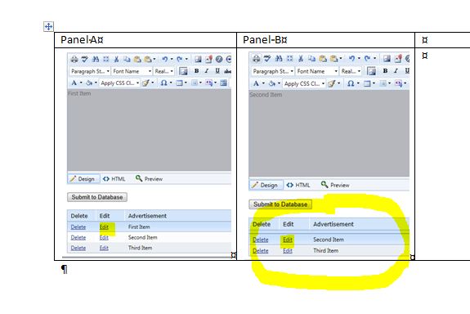Open Paragraph Style dropdown in Panel B

[x=273, y=71]
